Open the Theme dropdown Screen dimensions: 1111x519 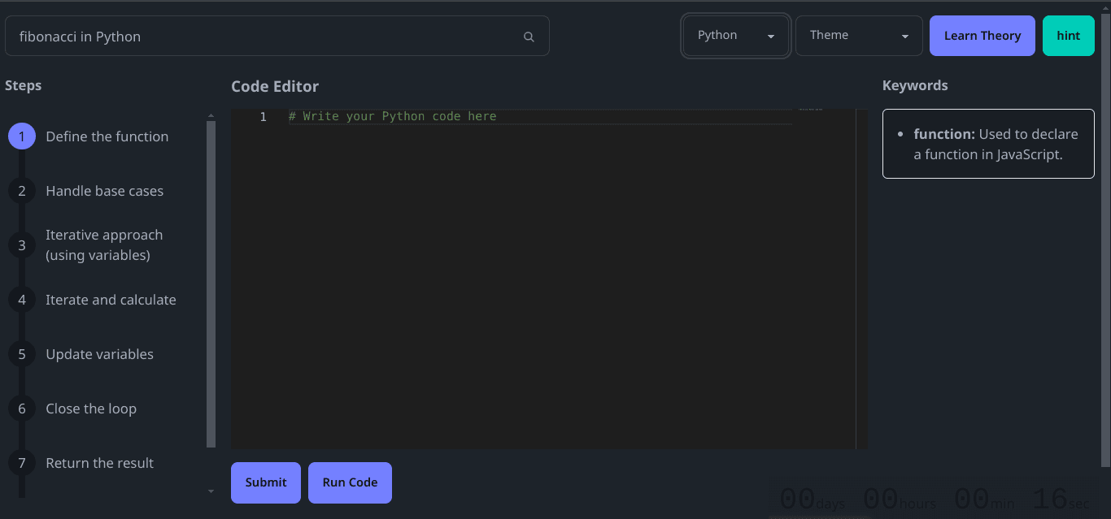858,36
